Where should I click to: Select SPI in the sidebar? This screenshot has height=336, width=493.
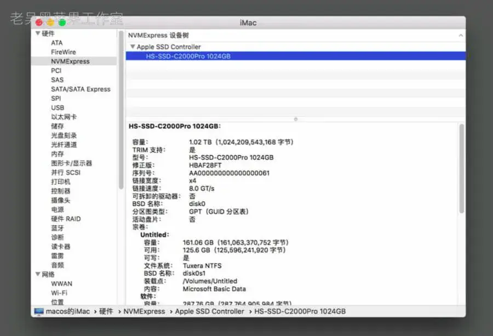click(x=56, y=99)
